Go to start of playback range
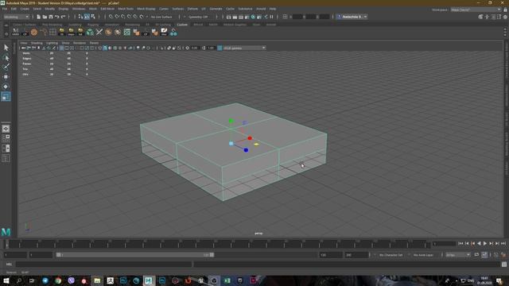Image resolution: width=509 pixels, height=286 pixels. [x=460, y=243]
